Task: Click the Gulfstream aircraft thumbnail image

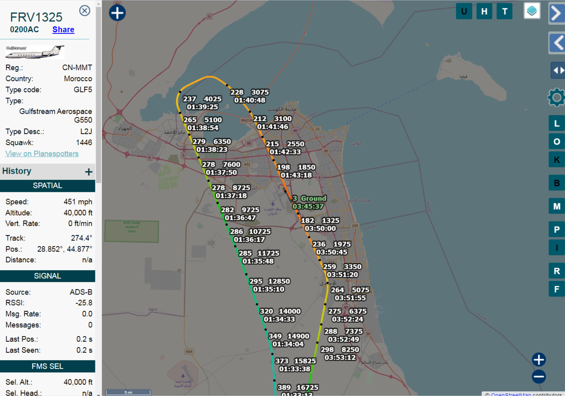Action: [35, 52]
